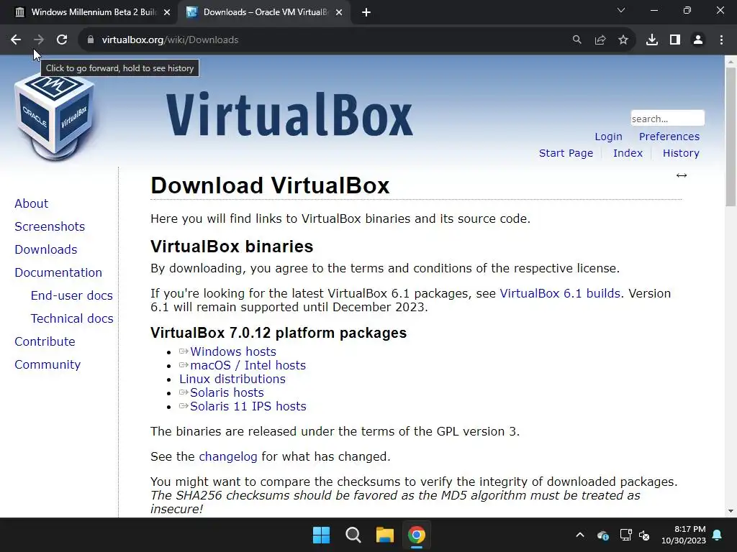Toggle Chrome side panel
The height and width of the screenshot is (552, 737).
[675, 40]
